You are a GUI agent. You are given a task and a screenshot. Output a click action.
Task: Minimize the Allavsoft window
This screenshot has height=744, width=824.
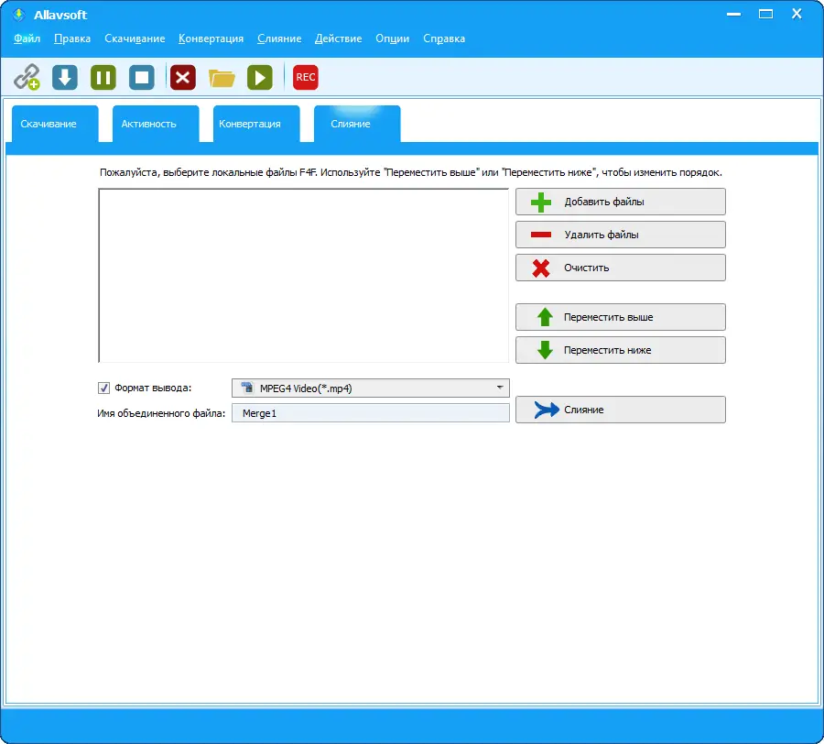pyautogui.click(x=733, y=14)
